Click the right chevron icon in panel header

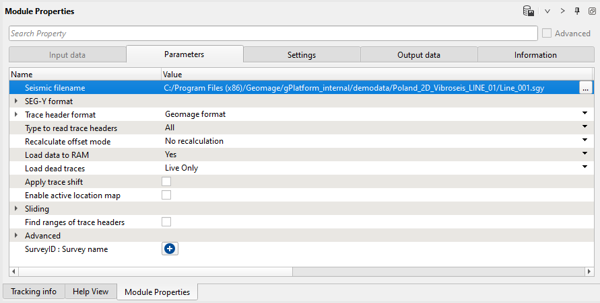tap(562, 11)
